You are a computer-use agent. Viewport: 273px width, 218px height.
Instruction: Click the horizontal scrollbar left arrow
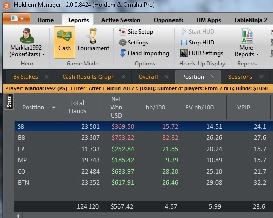pos(18,216)
